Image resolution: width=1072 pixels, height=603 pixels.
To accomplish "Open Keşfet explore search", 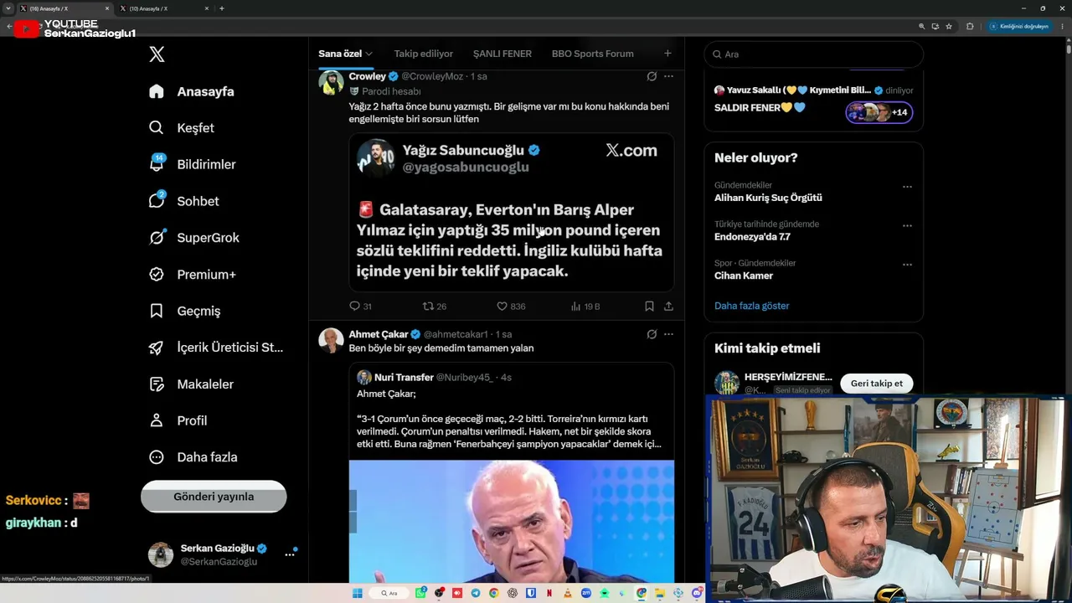I will [x=182, y=128].
